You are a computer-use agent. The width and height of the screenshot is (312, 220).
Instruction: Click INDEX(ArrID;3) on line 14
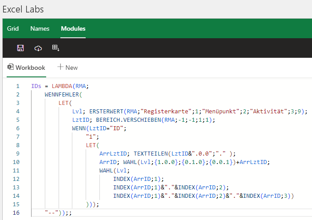click(267, 196)
